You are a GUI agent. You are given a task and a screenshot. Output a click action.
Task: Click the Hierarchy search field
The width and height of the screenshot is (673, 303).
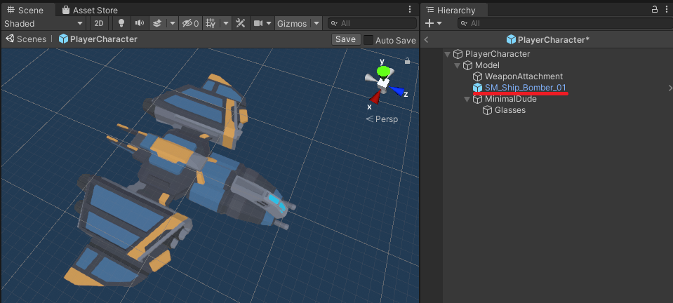pos(564,23)
